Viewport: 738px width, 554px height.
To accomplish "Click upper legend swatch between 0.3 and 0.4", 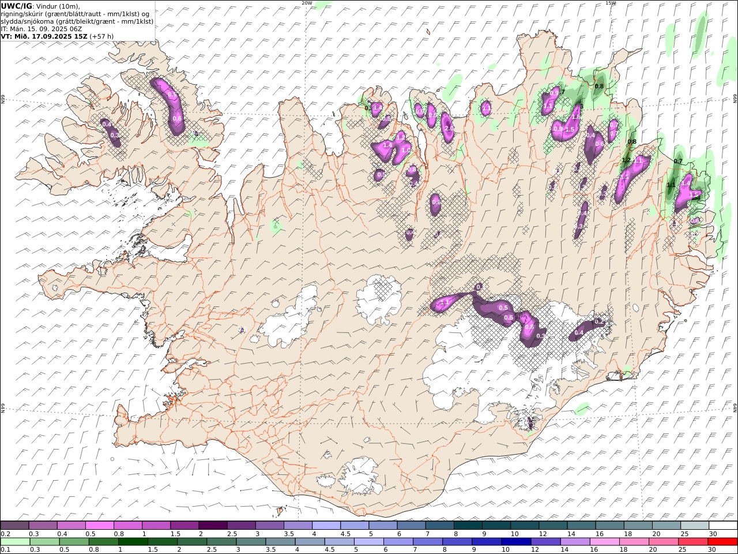I will click(x=43, y=525).
